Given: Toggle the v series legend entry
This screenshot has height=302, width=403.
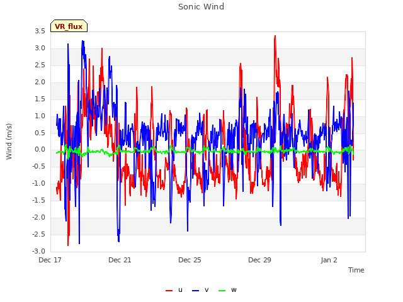Looking at the screenshot, I should point(200,290).
